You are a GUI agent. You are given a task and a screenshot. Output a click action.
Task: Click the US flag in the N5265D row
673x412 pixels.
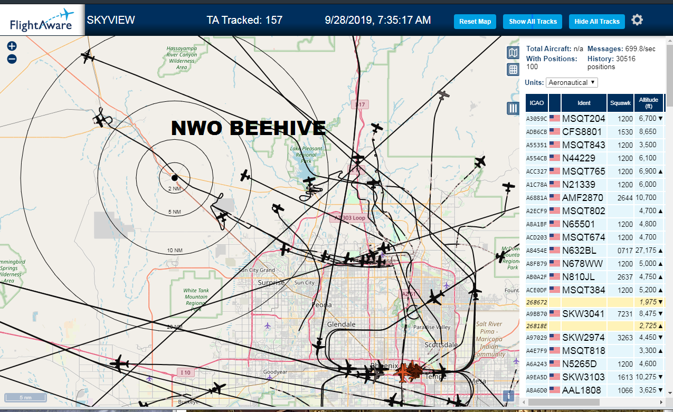point(554,363)
